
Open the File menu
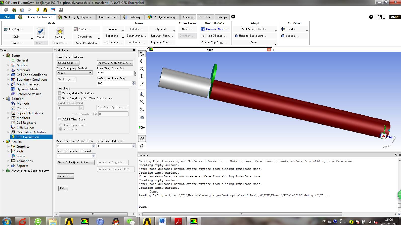8,17
